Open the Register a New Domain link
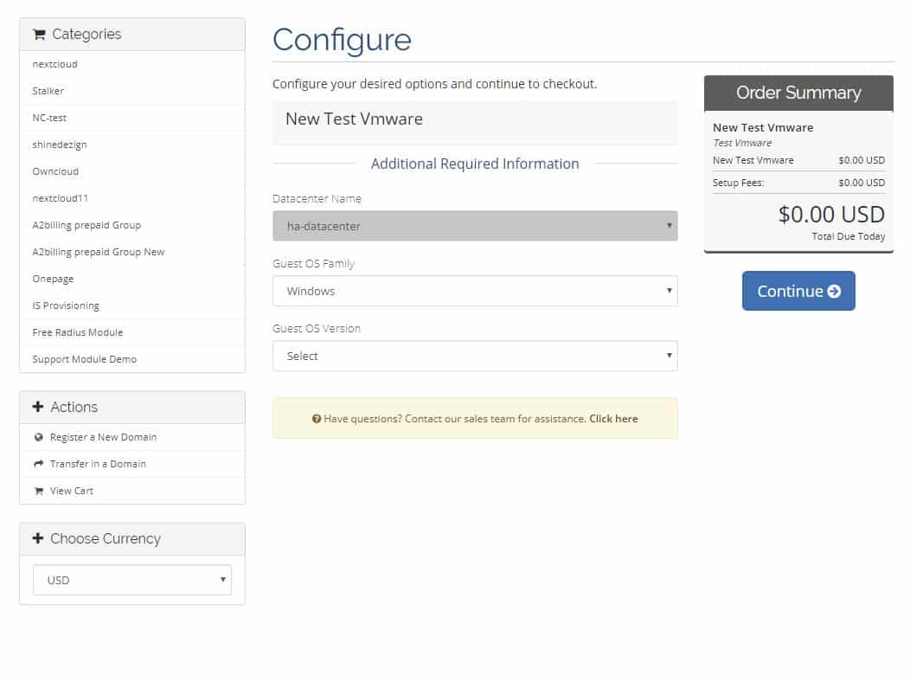Screen dimensions: 910x682 [x=104, y=438]
